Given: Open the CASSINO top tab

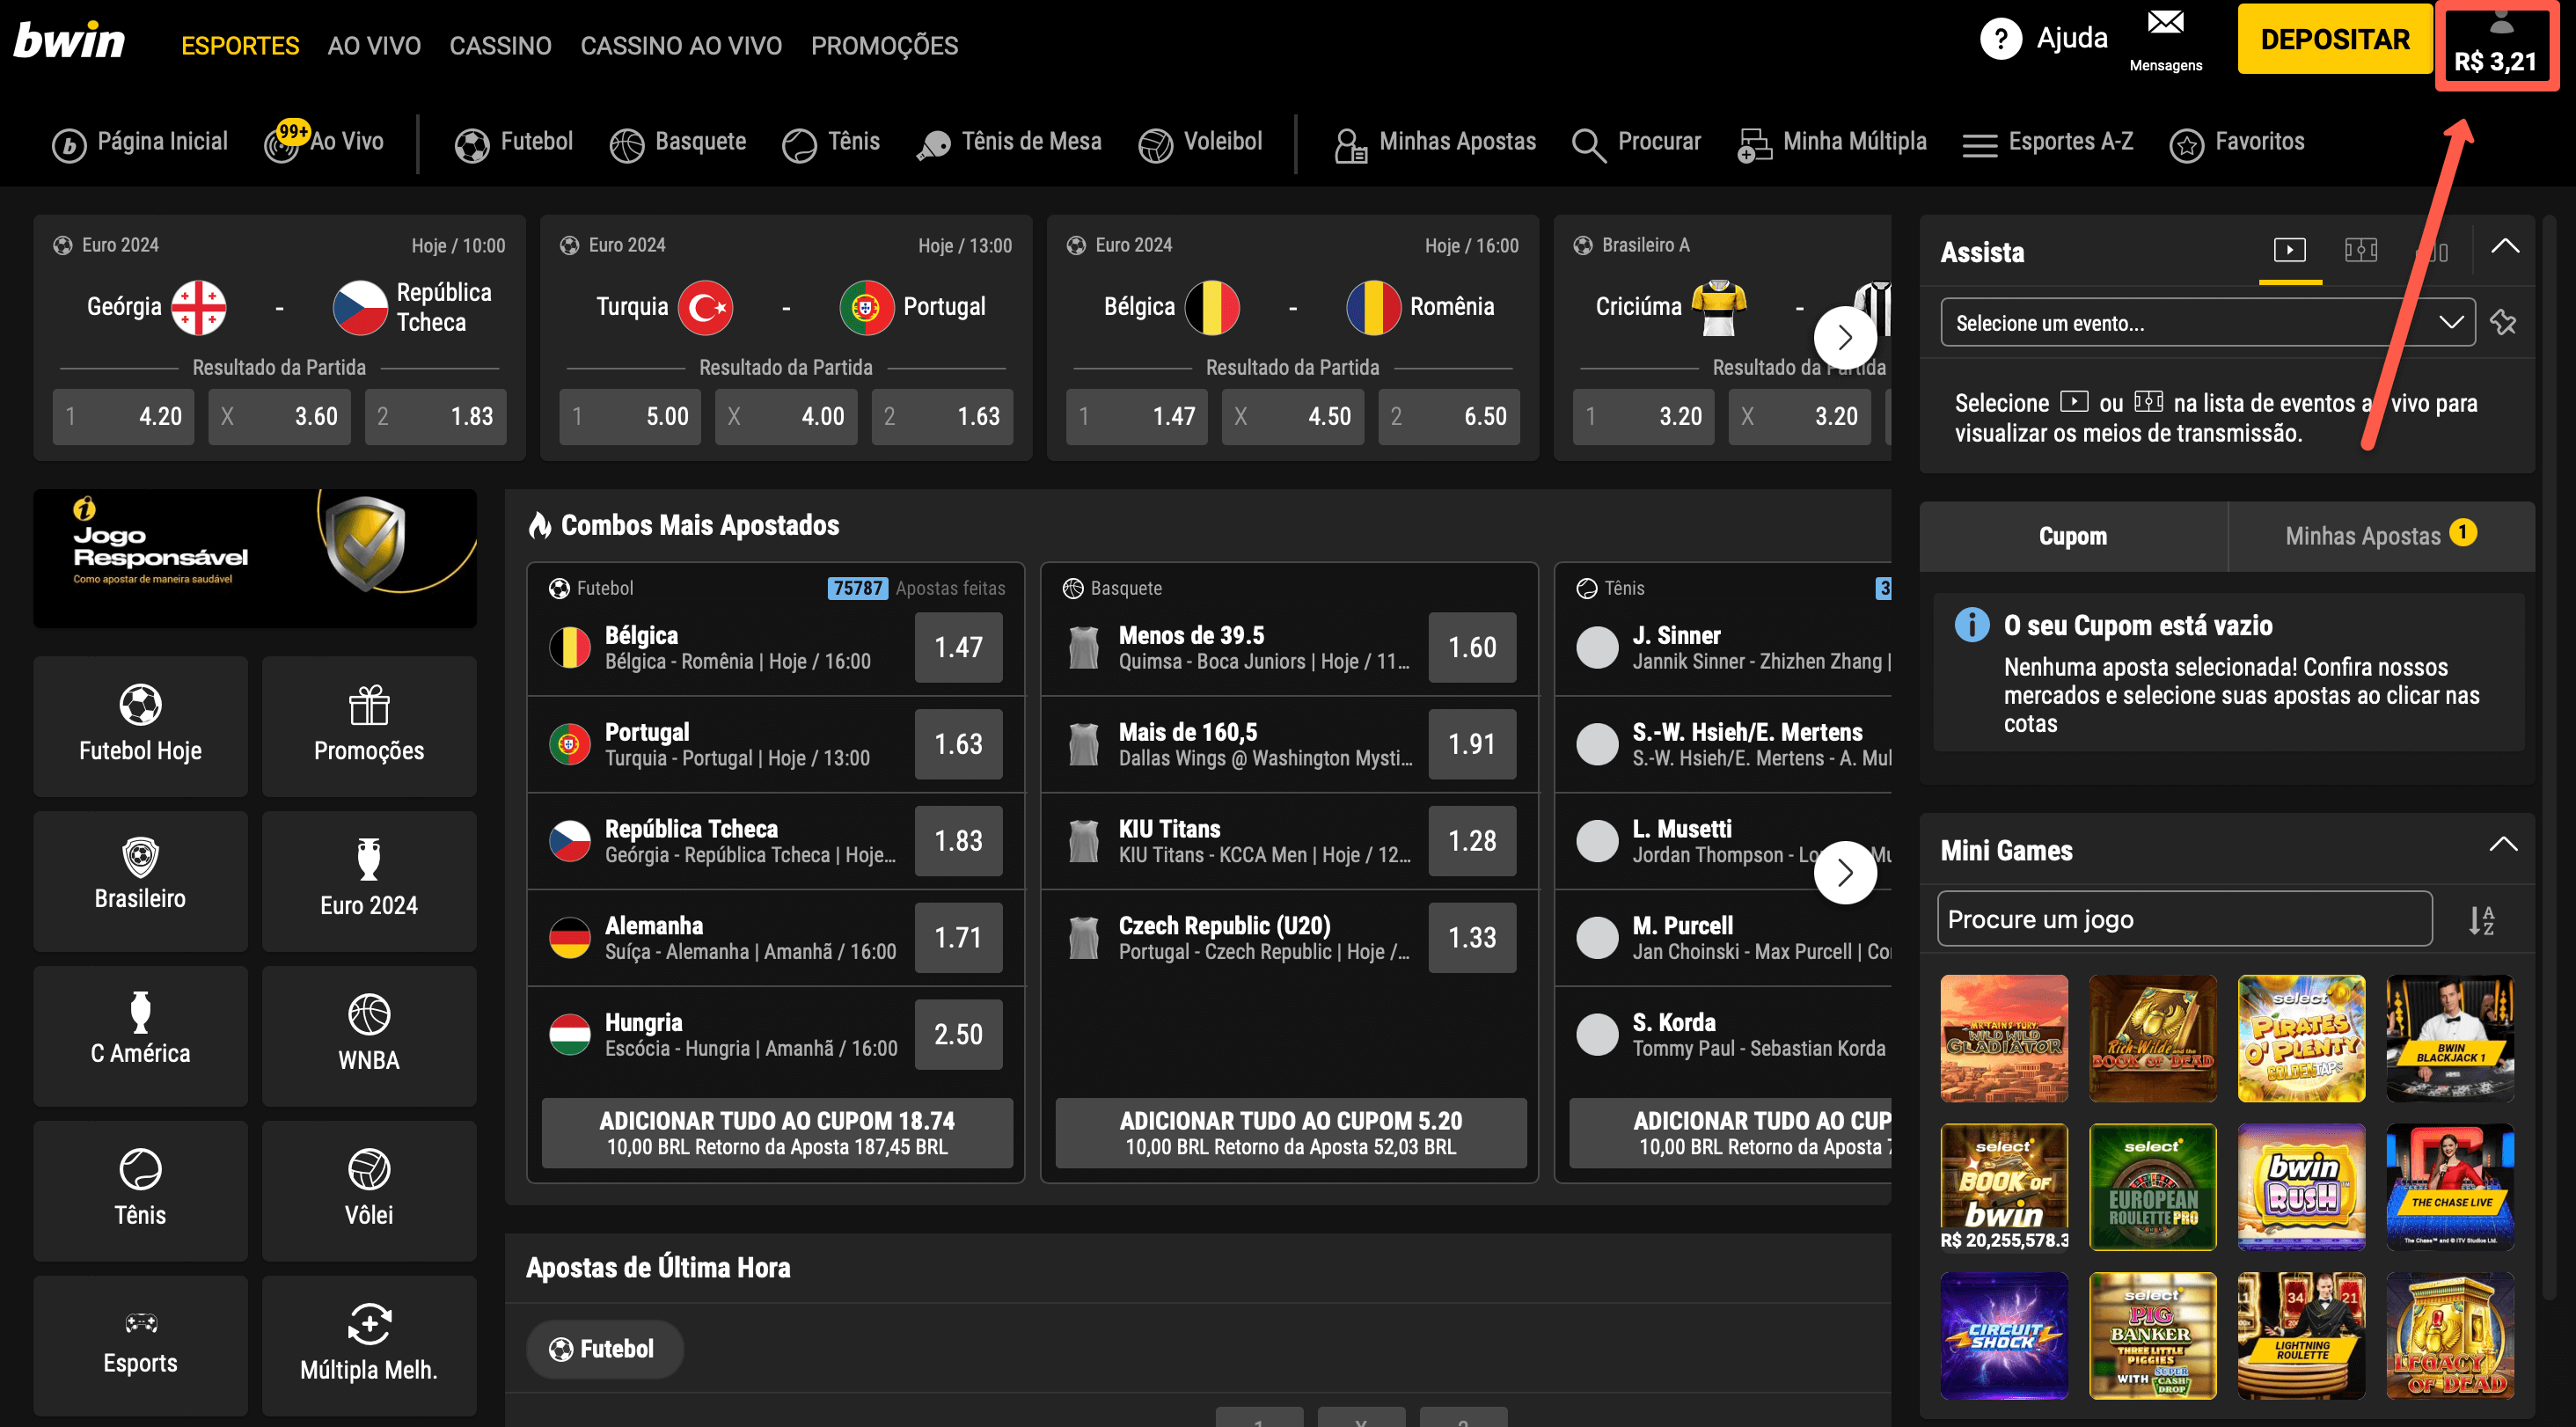Looking at the screenshot, I should (500, 46).
